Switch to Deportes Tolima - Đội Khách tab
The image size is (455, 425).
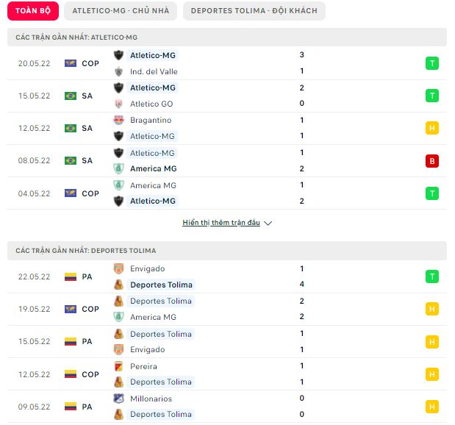(254, 11)
